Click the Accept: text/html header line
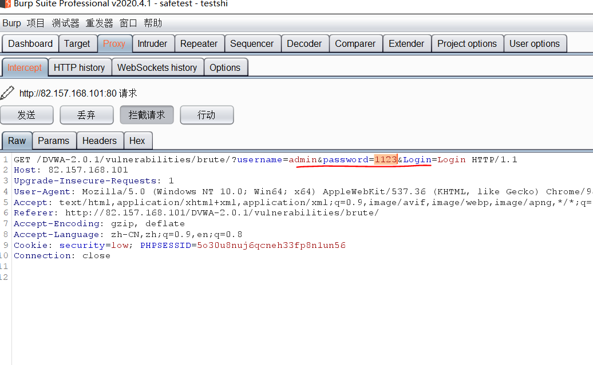The width and height of the screenshot is (593, 365). [x=303, y=202]
